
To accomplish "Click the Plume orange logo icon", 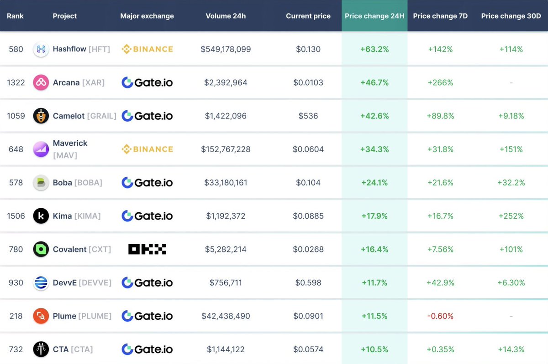I will [41, 316].
